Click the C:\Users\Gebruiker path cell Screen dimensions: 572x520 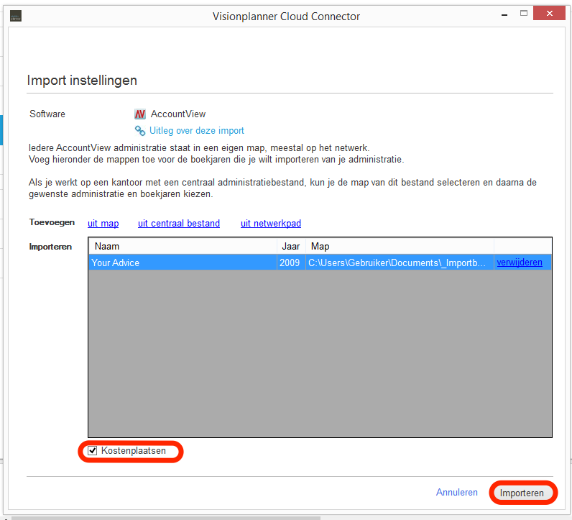coord(400,263)
